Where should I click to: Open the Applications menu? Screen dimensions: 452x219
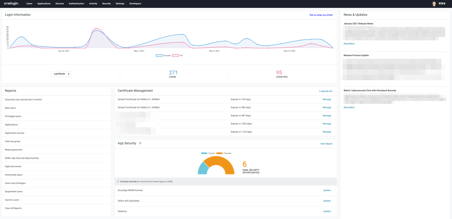[44, 4]
